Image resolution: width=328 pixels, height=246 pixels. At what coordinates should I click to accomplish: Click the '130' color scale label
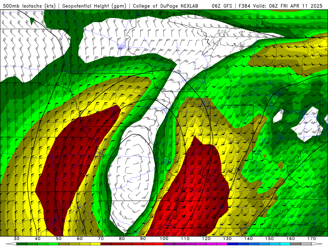pos(228,239)
